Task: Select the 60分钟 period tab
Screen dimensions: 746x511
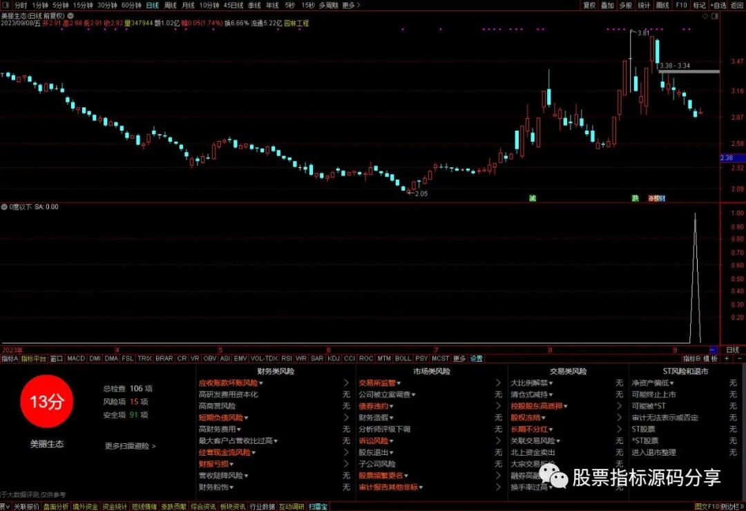Action: 131,6
